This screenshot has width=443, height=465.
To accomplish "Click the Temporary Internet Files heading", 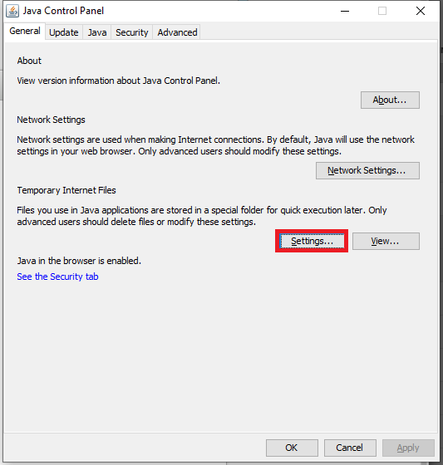I will click(x=66, y=190).
